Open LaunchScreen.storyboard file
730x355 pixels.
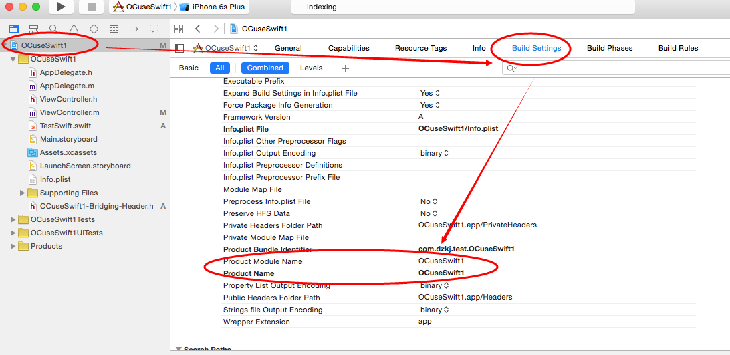(85, 166)
